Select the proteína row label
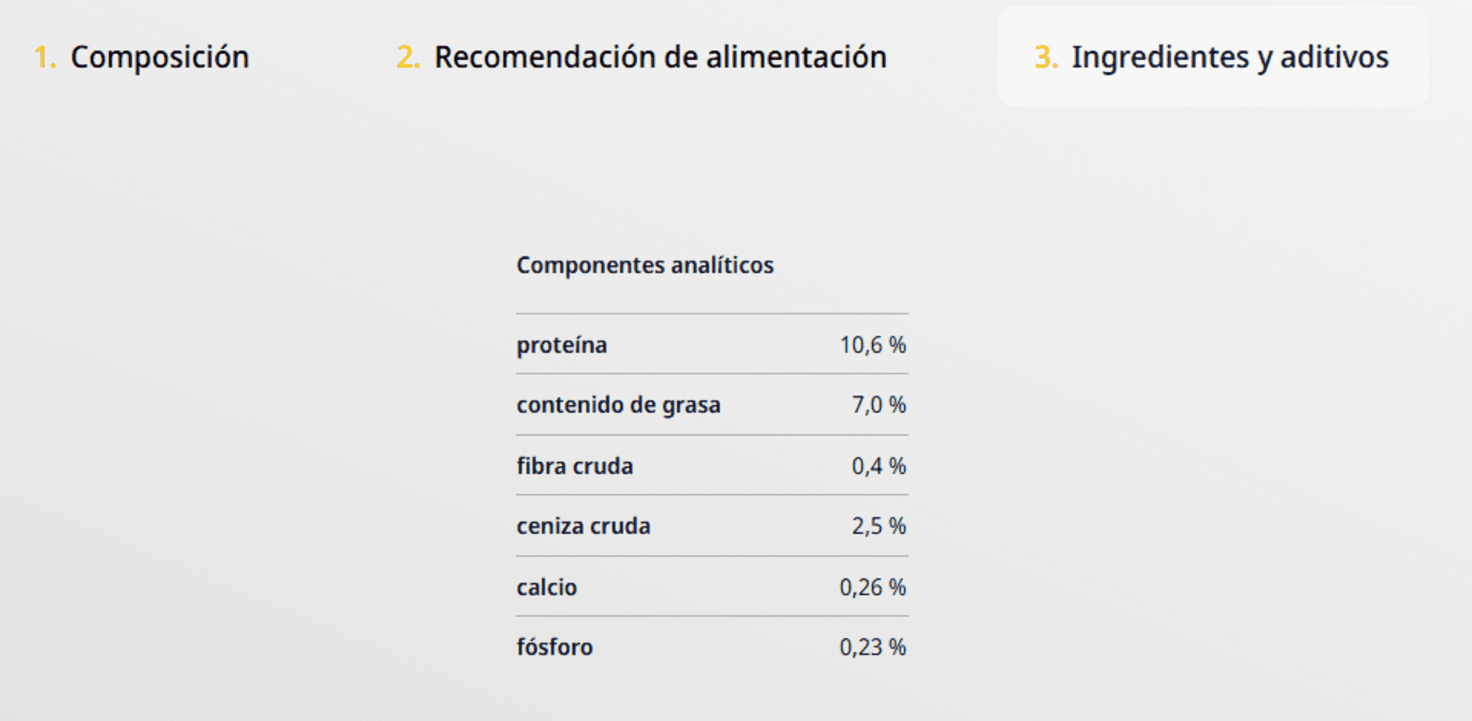Image resolution: width=1472 pixels, height=721 pixels. 562,345
